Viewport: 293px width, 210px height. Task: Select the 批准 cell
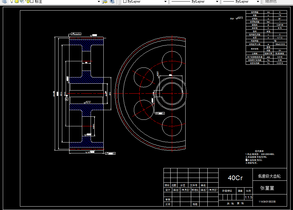(x=195, y=204)
